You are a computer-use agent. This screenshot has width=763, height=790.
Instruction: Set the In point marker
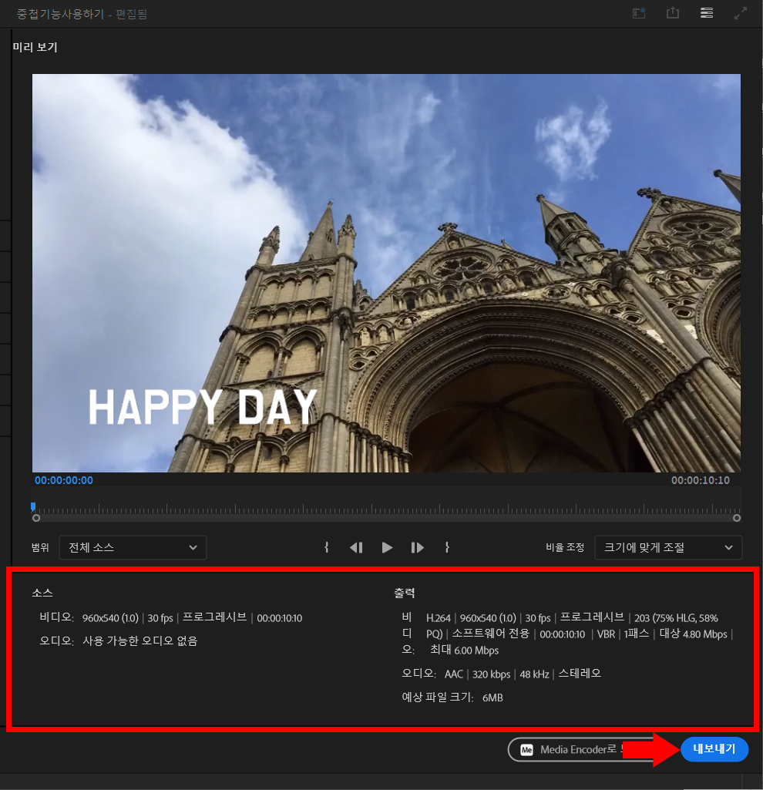click(327, 547)
